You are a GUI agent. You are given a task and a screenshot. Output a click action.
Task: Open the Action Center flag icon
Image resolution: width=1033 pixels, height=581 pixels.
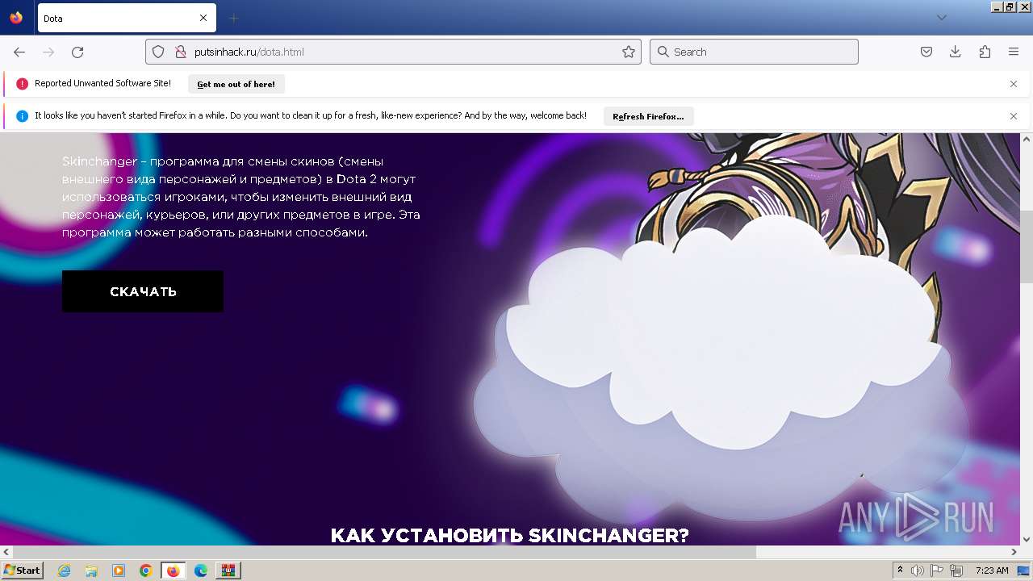tap(938, 571)
